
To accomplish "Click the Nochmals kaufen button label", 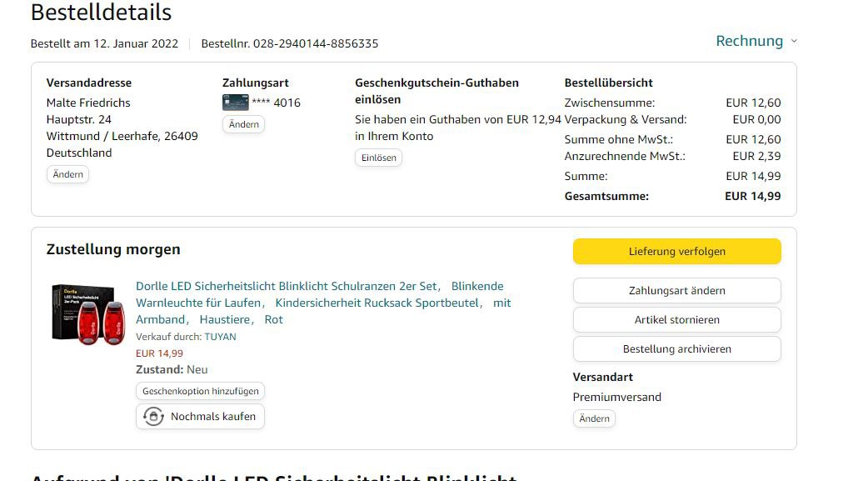I will pyautogui.click(x=213, y=416).
